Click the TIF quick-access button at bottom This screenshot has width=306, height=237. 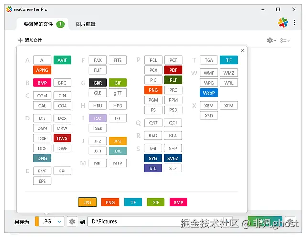point(133,202)
